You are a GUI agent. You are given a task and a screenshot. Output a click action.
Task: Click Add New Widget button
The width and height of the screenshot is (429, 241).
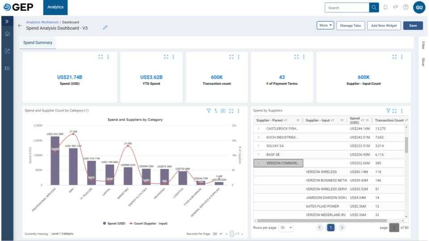tap(384, 25)
